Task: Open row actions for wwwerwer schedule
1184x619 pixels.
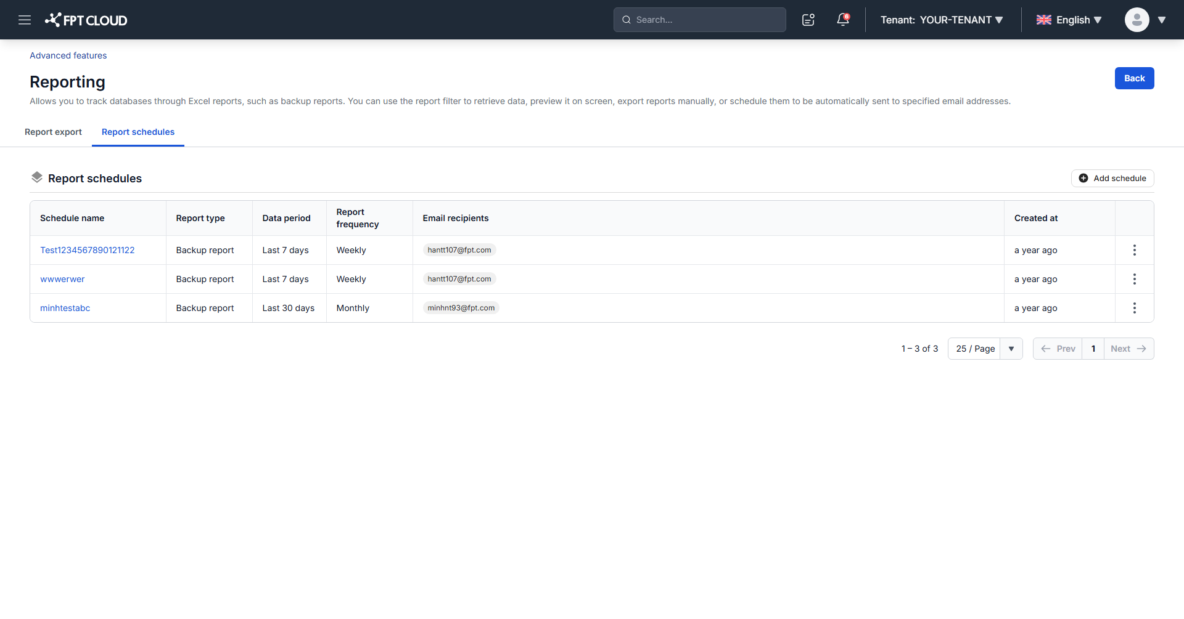Action: pyautogui.click(x=1134, y=279)
